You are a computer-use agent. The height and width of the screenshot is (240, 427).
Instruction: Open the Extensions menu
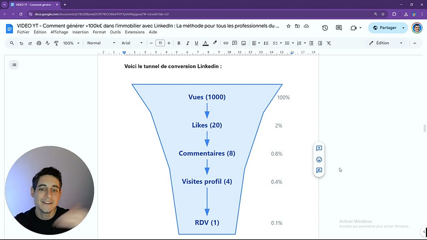coord(134,32)
